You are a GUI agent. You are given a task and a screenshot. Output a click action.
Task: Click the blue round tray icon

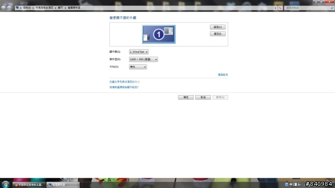pos(287,184)
